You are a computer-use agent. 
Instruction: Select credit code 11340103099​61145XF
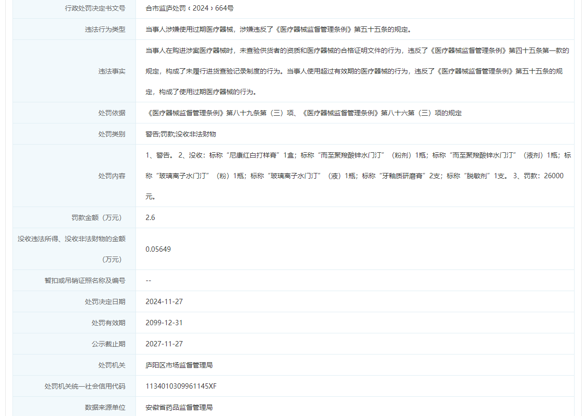[x=181, y=386]
